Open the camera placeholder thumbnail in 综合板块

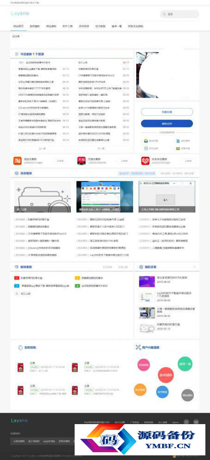[x=42, y=196]
